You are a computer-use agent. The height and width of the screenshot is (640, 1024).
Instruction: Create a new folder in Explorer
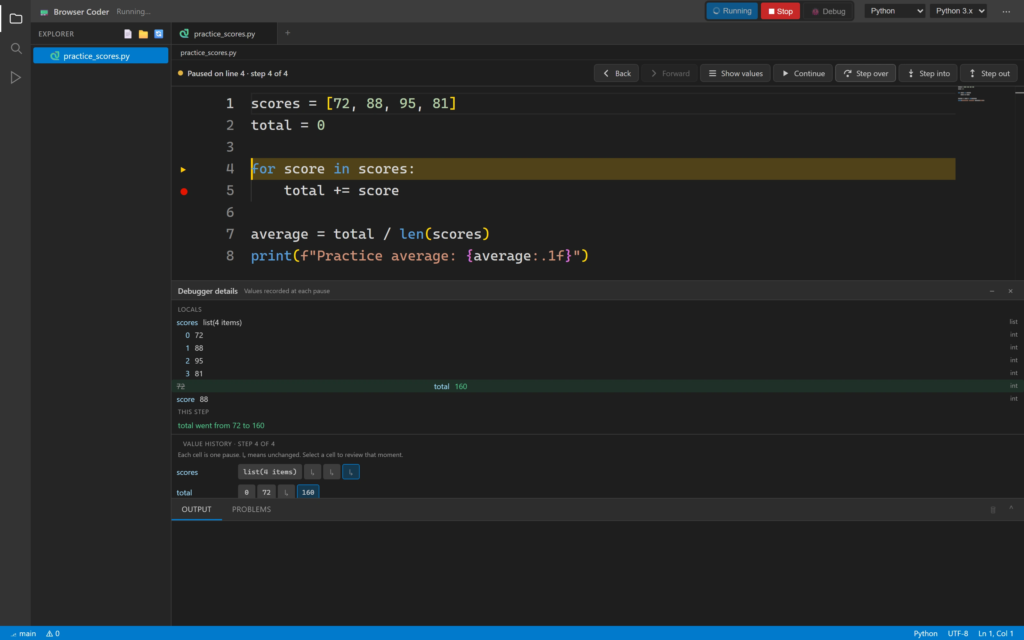[x=143, y=34]
